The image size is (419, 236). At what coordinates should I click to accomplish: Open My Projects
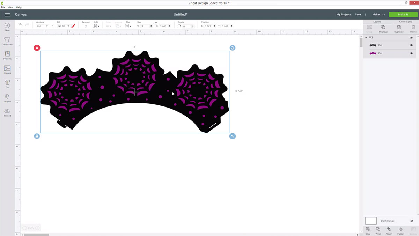click(x=343, y=15)
